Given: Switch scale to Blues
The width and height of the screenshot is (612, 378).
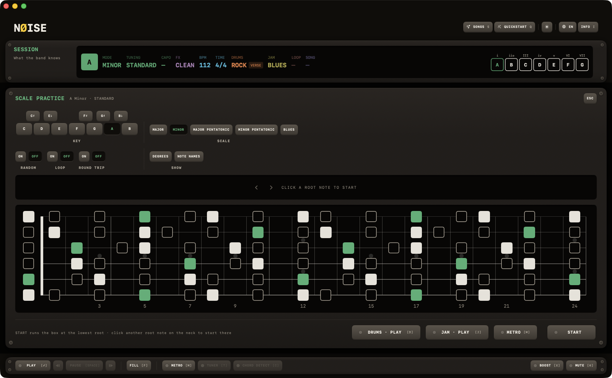Looking at the screenshot, I should tap(289, 130).
